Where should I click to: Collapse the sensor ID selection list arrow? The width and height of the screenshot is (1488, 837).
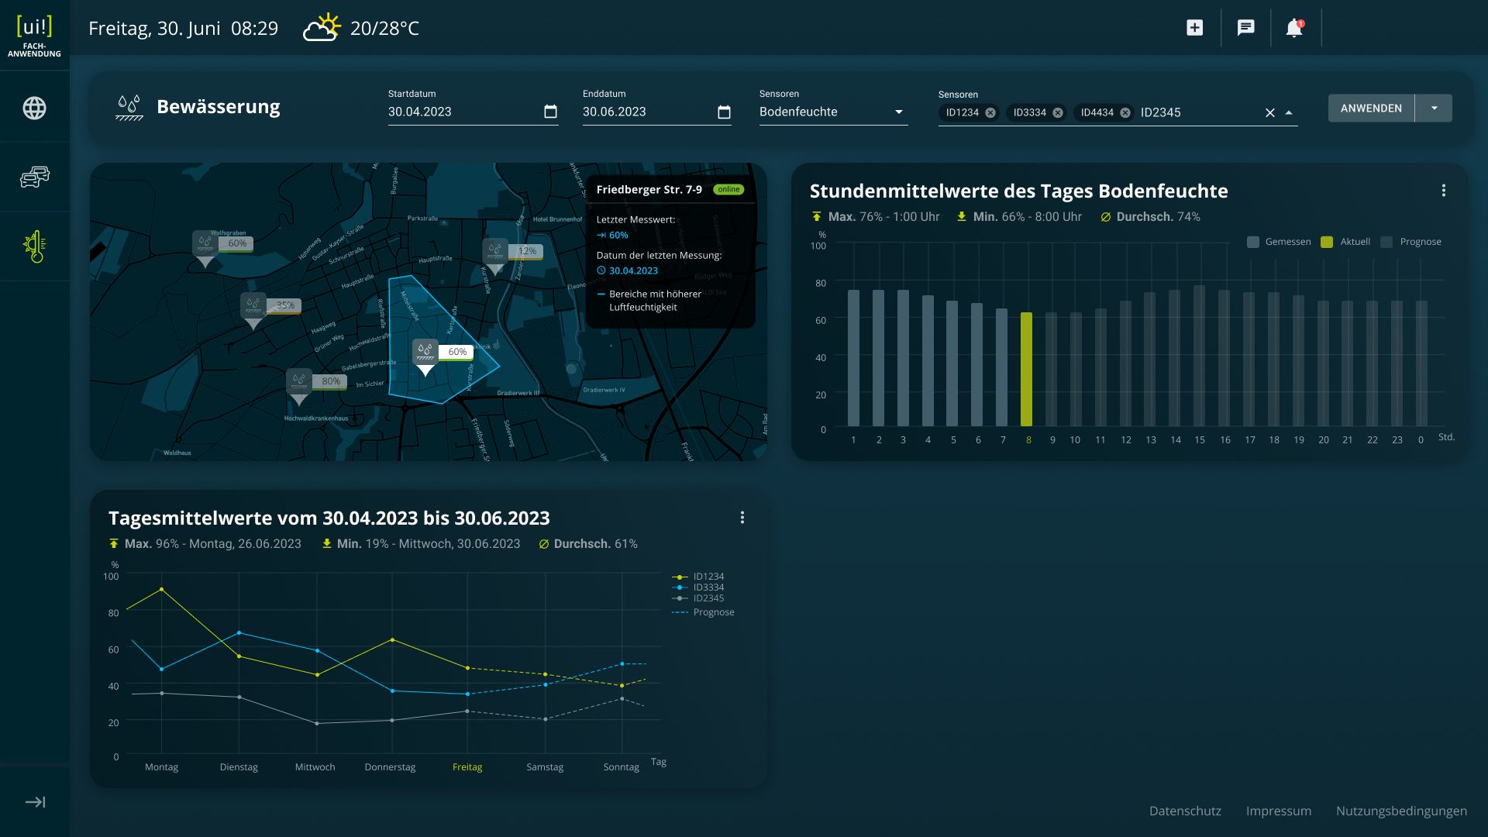point(1289,112)
